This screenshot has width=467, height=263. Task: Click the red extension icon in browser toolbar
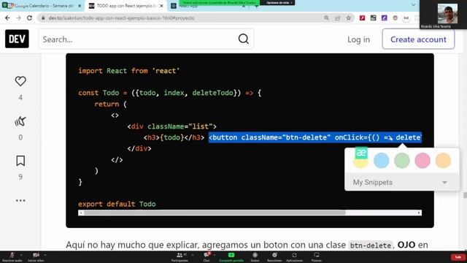coord(362,18)
